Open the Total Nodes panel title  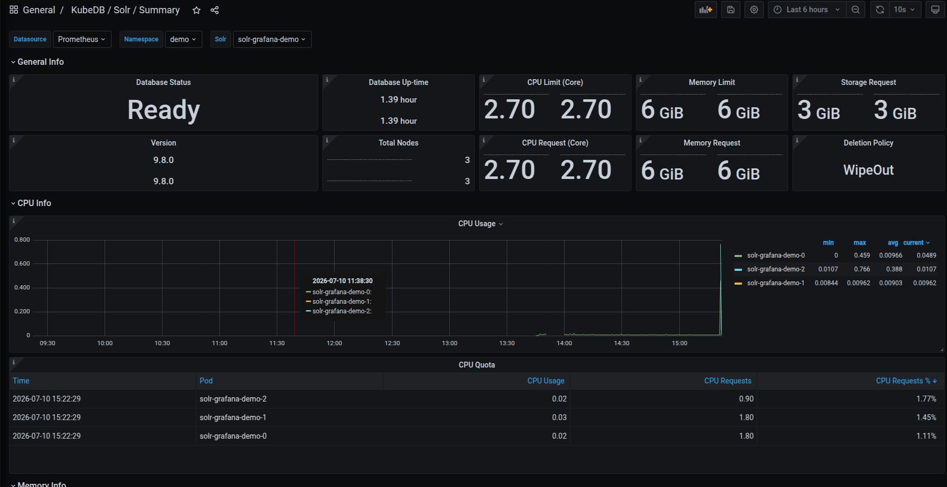[398, 143]
